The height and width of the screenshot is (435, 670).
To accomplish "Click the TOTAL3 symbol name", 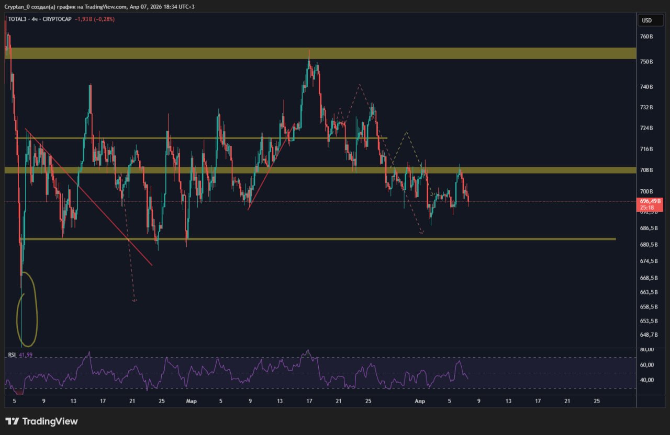I will [x=17, y=19].
